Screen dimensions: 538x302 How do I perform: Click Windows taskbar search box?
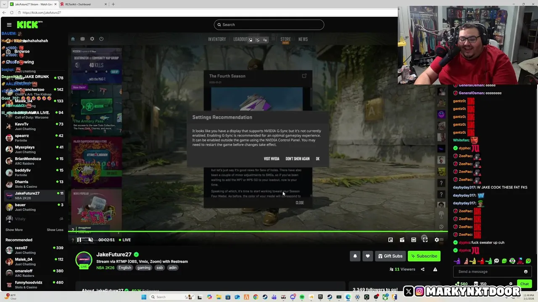click(171, 297)
